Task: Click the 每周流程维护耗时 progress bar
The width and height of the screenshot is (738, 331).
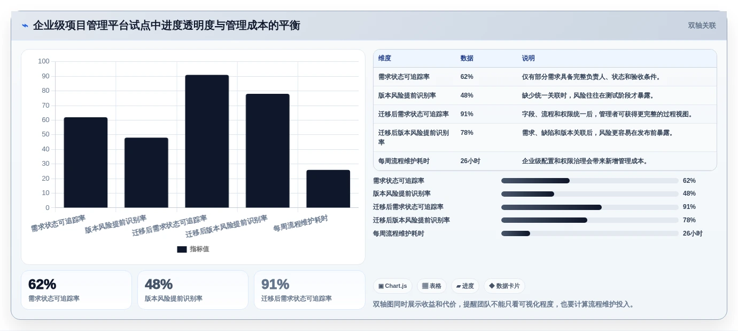Action: pyautogui.click(x=590, y=233)
